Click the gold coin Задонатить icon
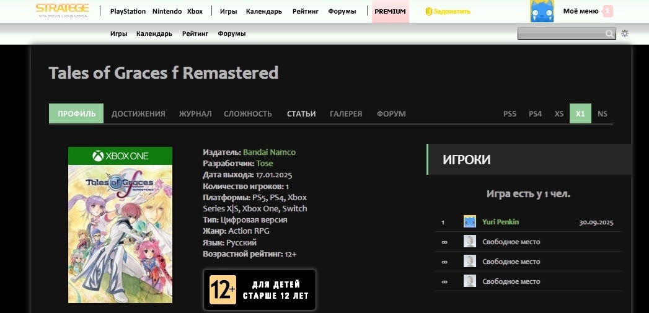The image size is (649, 313). coord(428,11)
